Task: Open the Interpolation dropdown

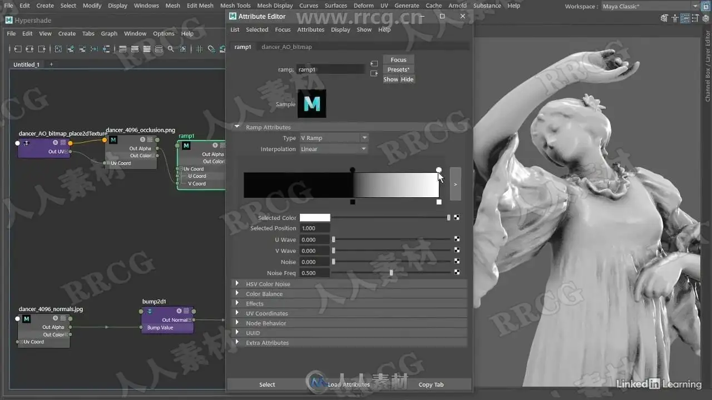Action: pos(334,149)
